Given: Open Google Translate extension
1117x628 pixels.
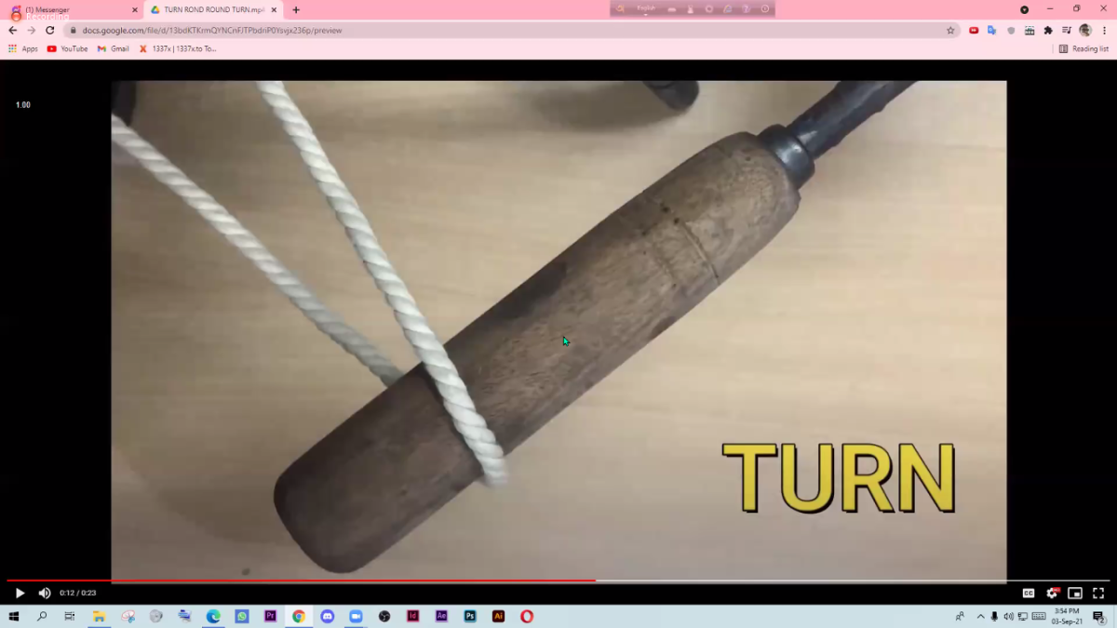Looking at the screenshot, I should tap(992, 30).
